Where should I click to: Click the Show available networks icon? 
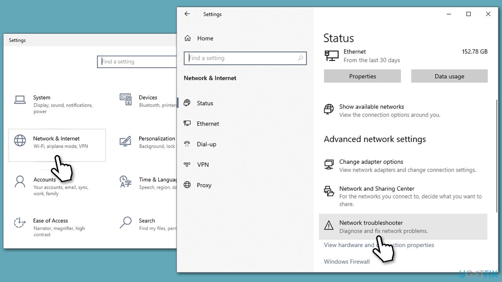tap(329, 109)
